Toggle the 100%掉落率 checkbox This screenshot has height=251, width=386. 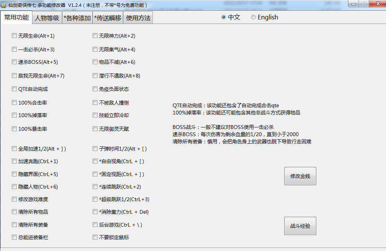(x=14, y=115)
